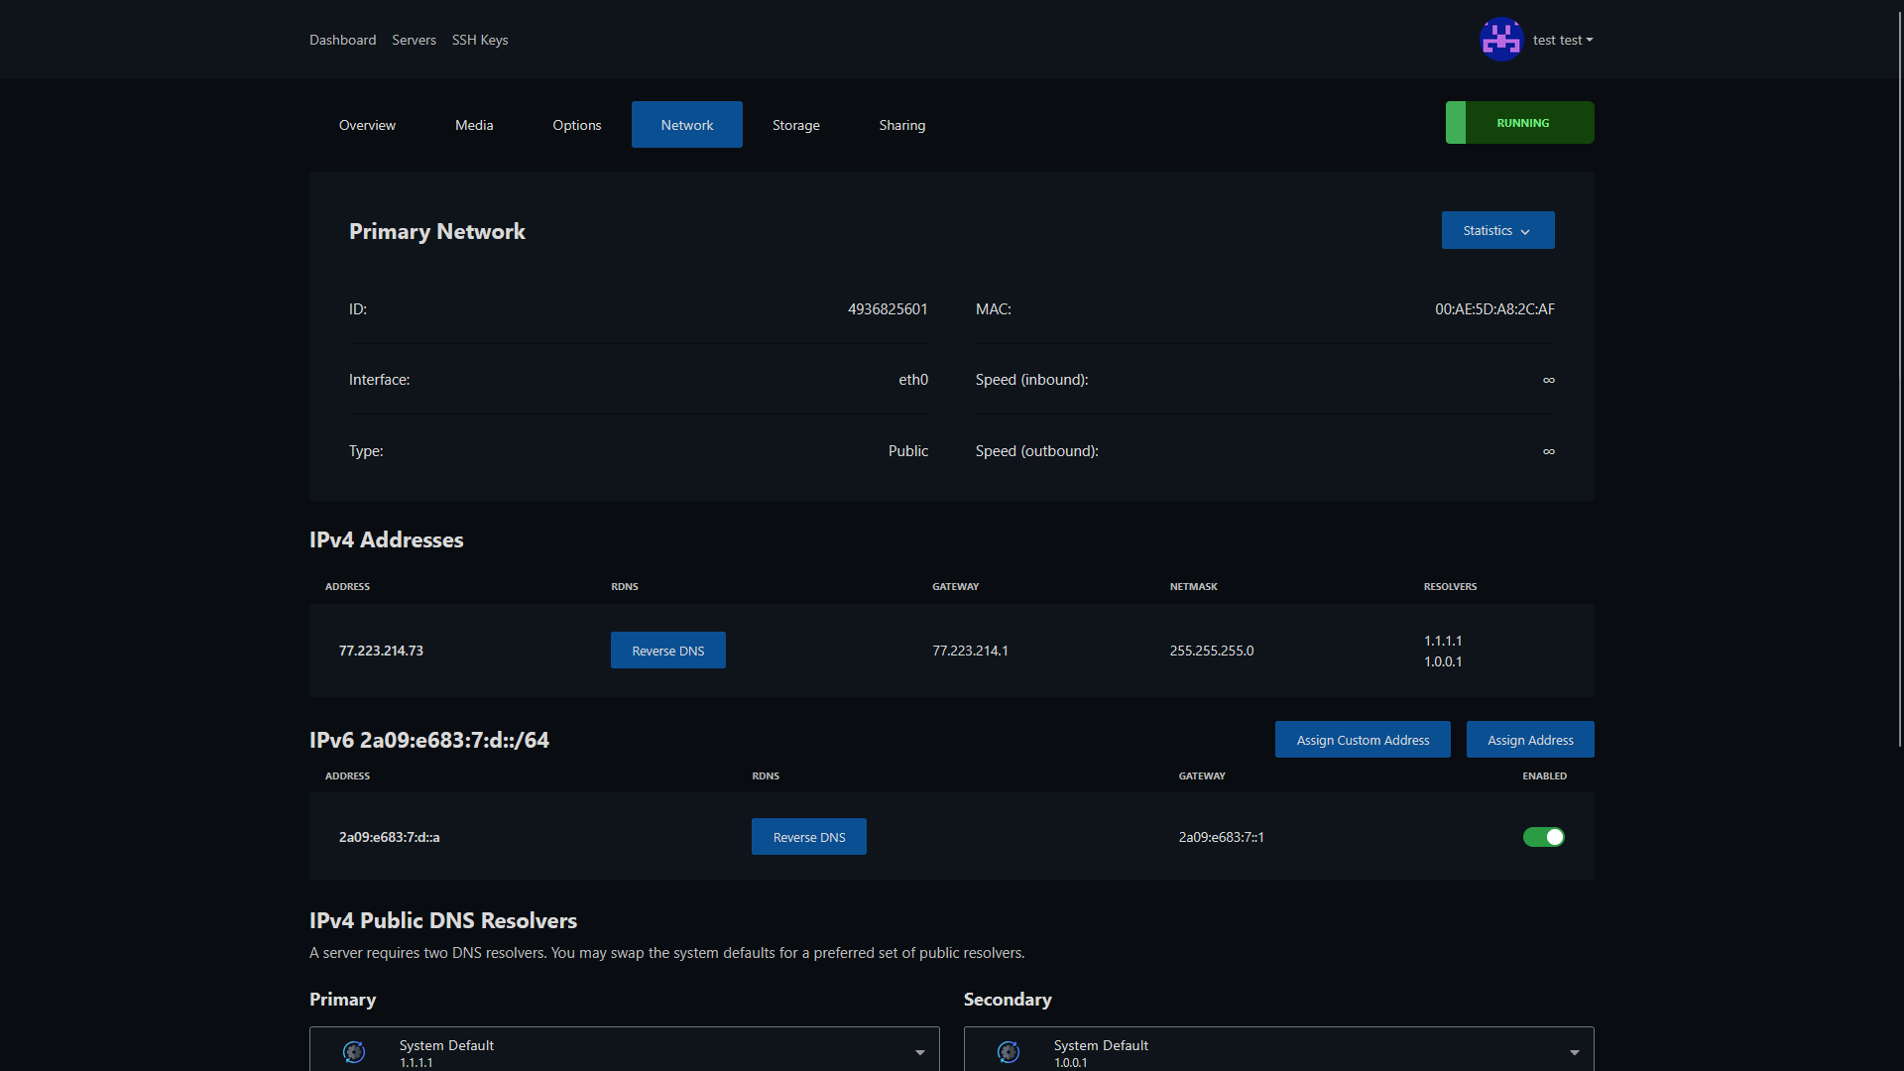Open the SSH Keys page
1904x1071 pixels.
(480, 40)
